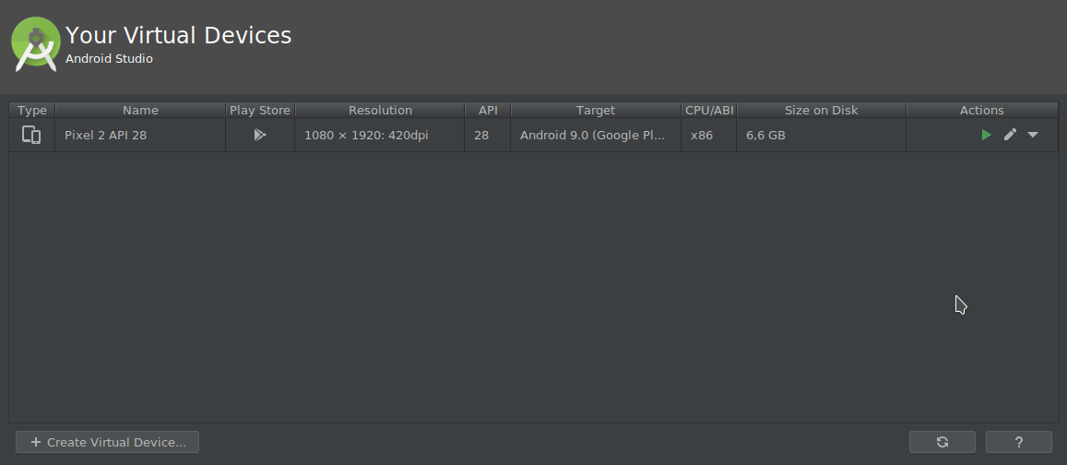Refresh the virtual device list

[x=943, y=442]
